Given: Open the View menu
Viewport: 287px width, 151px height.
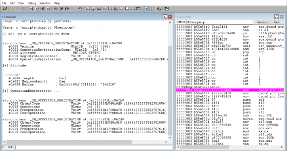Looking at the screenshot, I should [x=21, y=3].
